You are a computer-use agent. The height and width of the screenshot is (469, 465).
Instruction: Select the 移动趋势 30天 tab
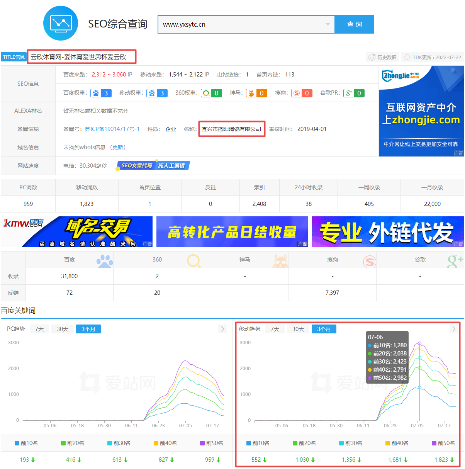click(x=298, y=329)
